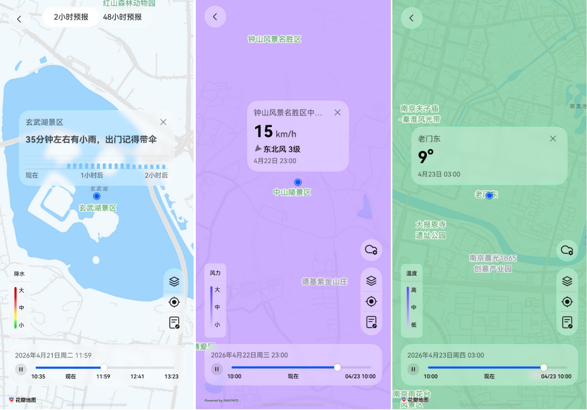Open cloud layer settings on wind map
Image resolution: width=587 pixels, height=410 pixels.
[x=371, y=250]
